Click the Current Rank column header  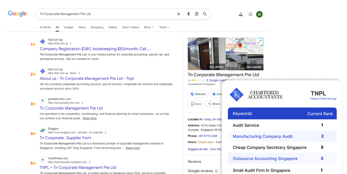pos(320,114)
